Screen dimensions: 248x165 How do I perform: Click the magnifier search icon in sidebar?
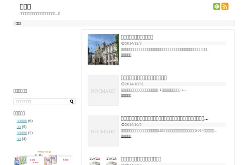click(72, 102)
